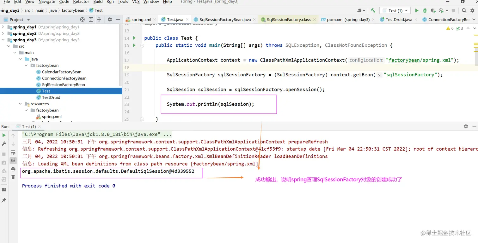
Task: Click Run panel stop square icon
Action: pos(4,154)
